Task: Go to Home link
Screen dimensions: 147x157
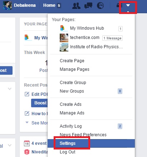Action: click(49, 5)
